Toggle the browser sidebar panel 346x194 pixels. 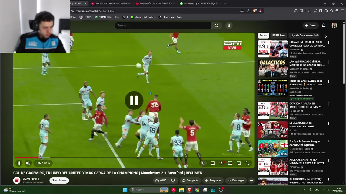321,11
